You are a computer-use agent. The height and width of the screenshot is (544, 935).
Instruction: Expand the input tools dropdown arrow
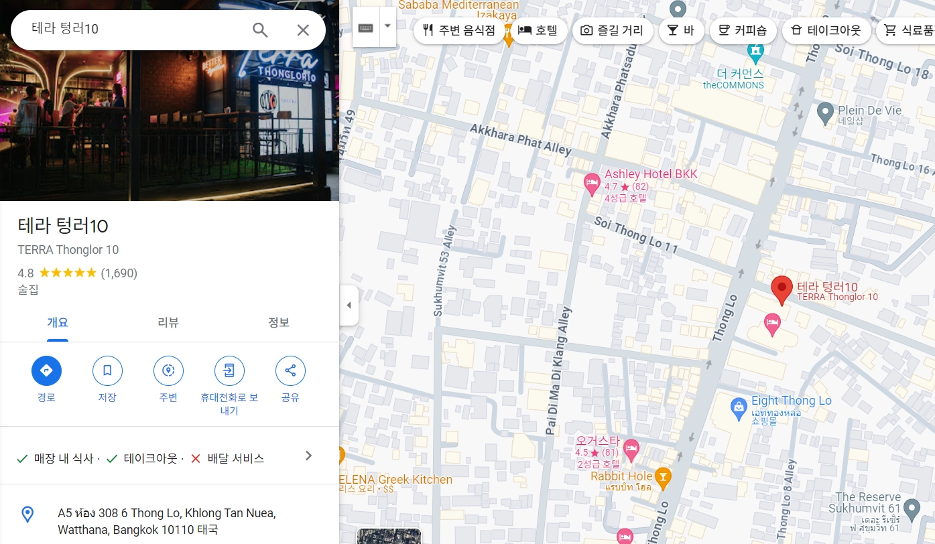pyautogui.click(x=387, y=27)
